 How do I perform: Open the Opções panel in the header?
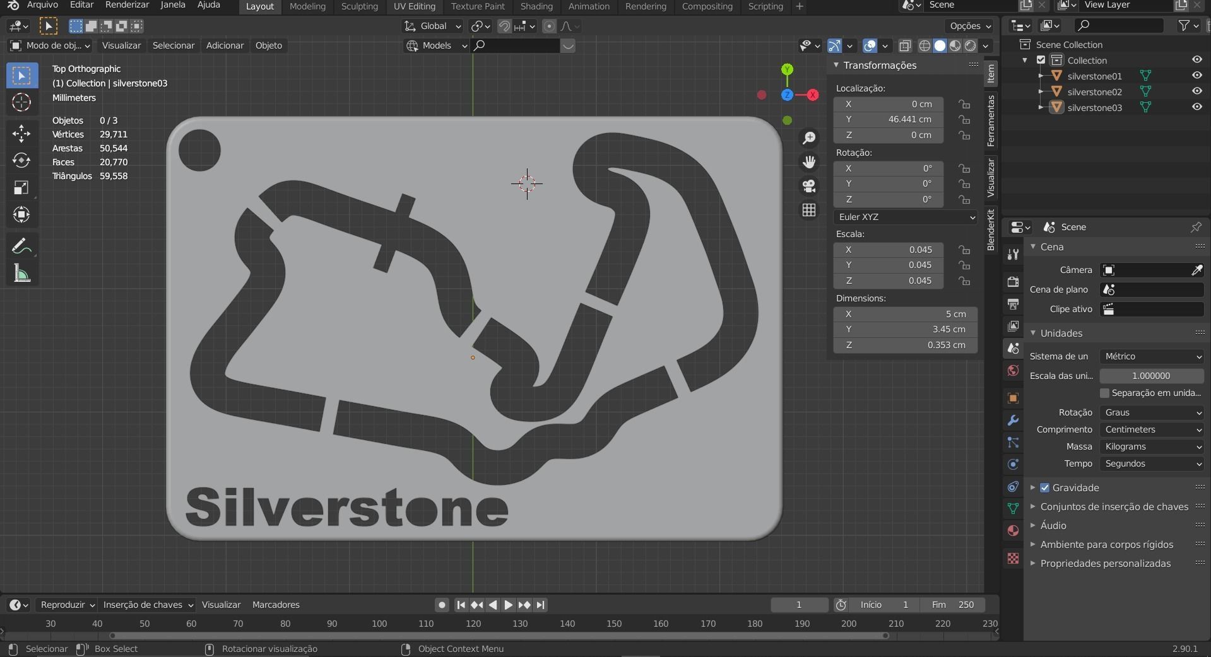(969, 26)
